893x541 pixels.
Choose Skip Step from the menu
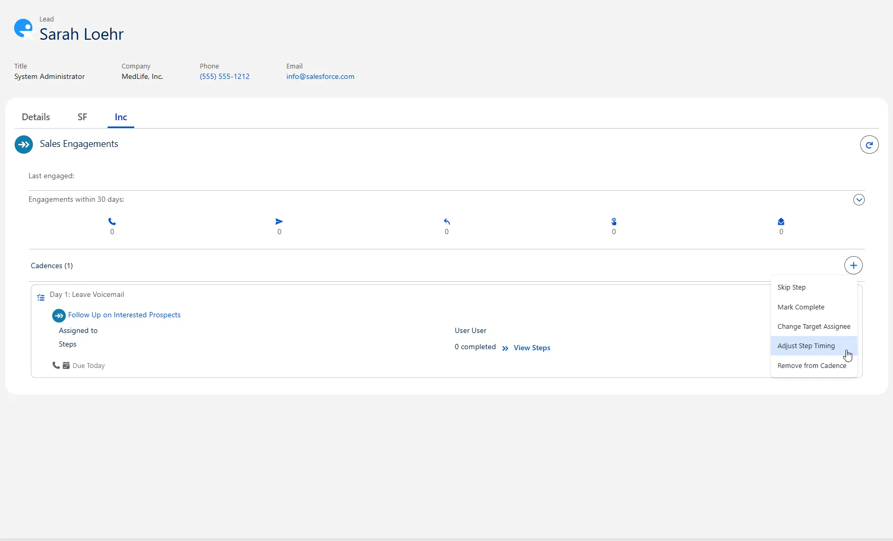pos(791,287)
